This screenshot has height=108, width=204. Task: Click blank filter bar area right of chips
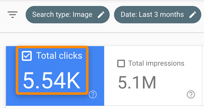coord(203,15)
